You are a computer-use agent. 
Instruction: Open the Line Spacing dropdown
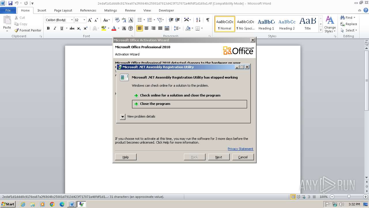[x=177, y=28]
